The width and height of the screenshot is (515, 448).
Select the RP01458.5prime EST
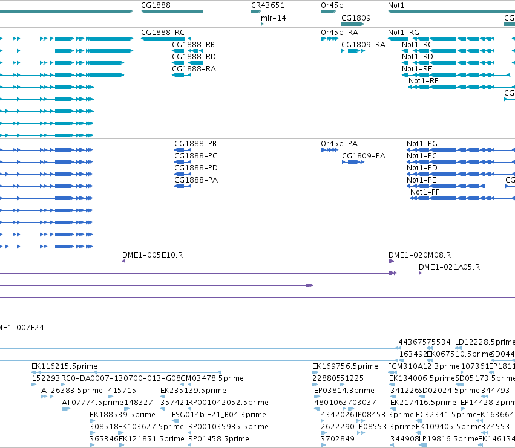point(190,445)
